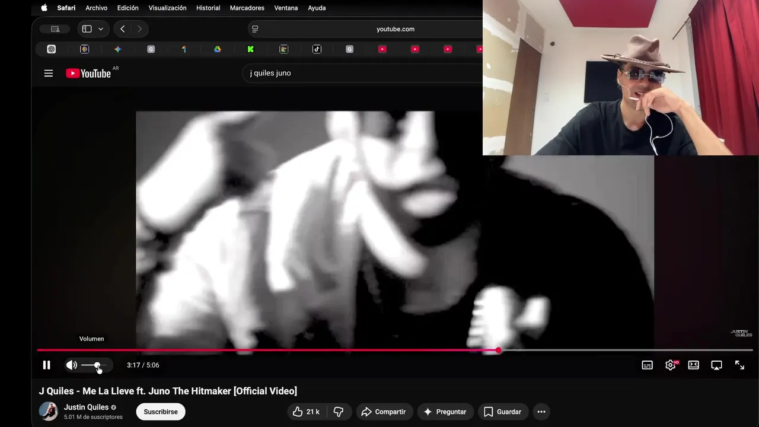The height and width of the screenshot is (427, 759).
Task: Click the video title text
Action: click(168, 391)
